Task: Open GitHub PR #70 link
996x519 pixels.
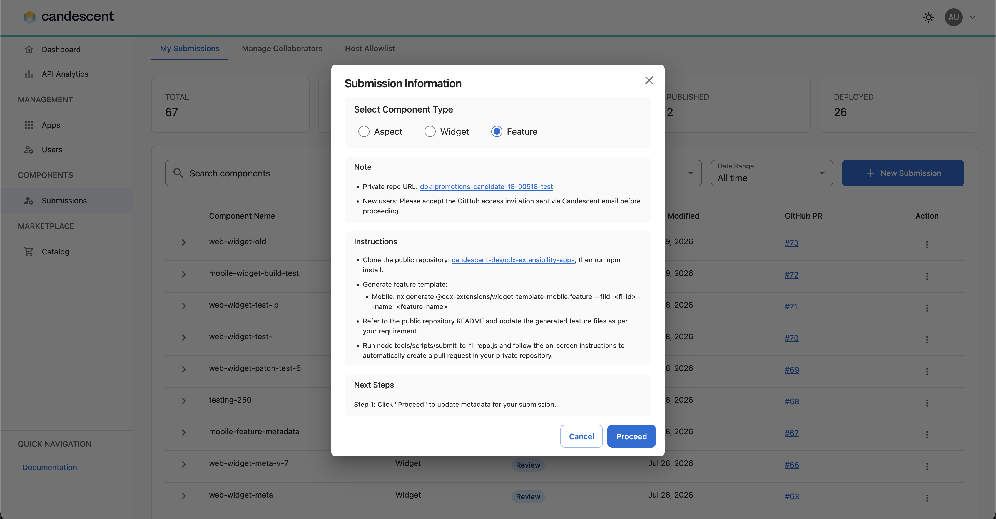Action: (x=791, y=338)
